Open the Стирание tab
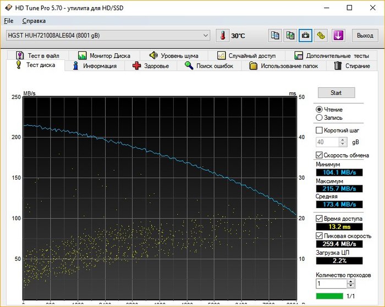The image size is (385, 307). [351, 66]
